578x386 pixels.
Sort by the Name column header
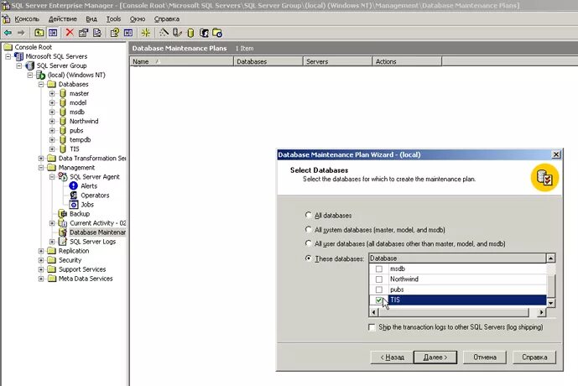(182, 61)
